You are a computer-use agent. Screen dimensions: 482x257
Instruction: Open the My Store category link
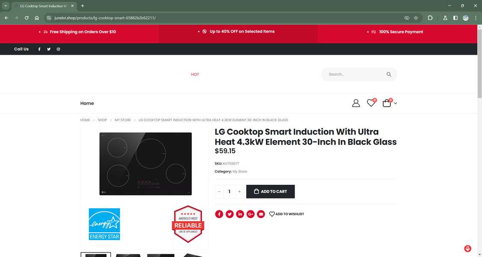(x=240, y=172)
